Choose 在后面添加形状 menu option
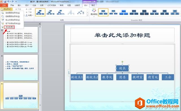This screenshot has width=181, height=111. click(12, 13)
